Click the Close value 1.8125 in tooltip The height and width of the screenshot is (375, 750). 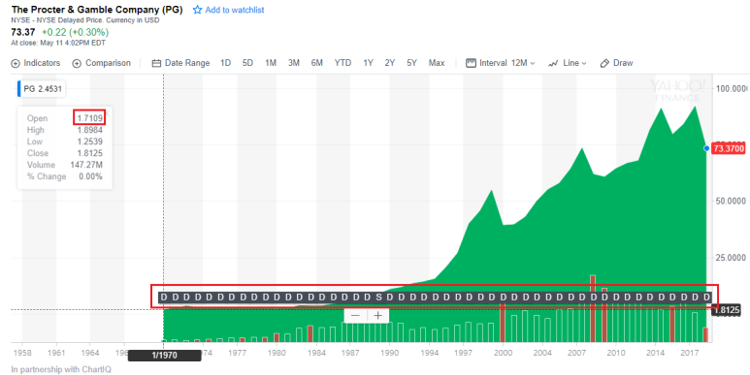tap(89, 153)
